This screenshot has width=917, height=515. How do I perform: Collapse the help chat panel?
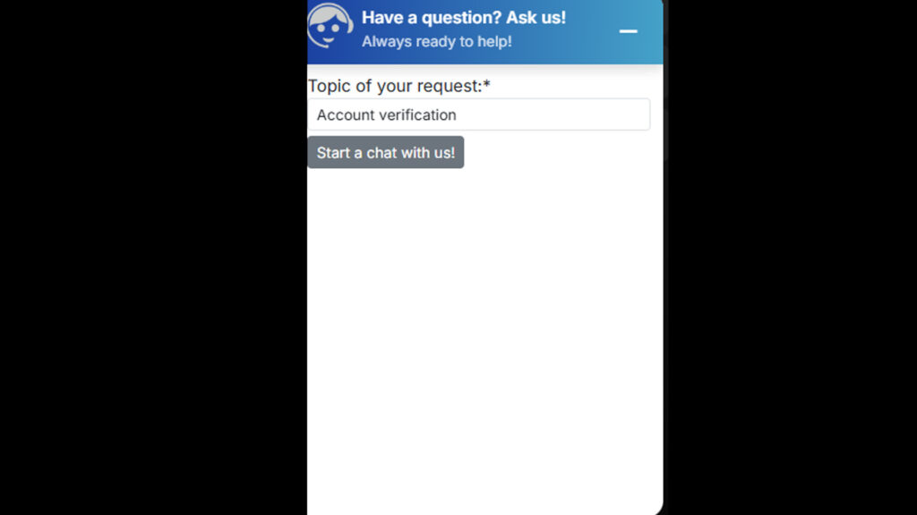click(628, 31)
